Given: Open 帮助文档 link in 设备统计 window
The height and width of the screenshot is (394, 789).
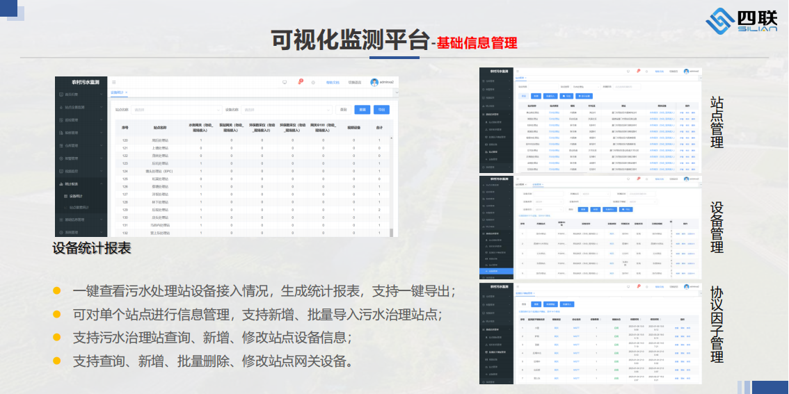Looking at the screenshot, I should pos(333,82).
